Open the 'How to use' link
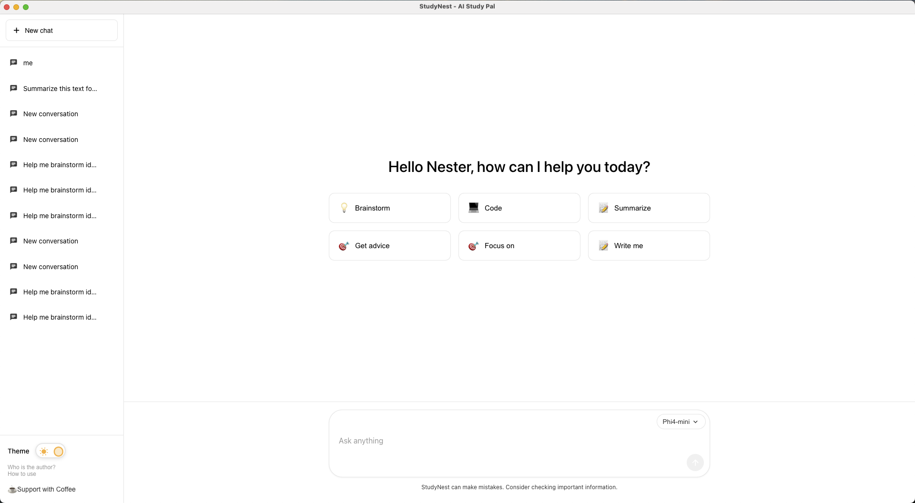This screenshot has width=915, height=503. click(x=22, y=474)
